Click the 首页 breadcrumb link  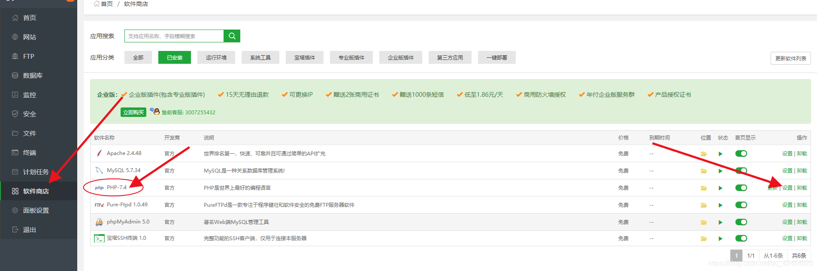(x=107, y=4)
